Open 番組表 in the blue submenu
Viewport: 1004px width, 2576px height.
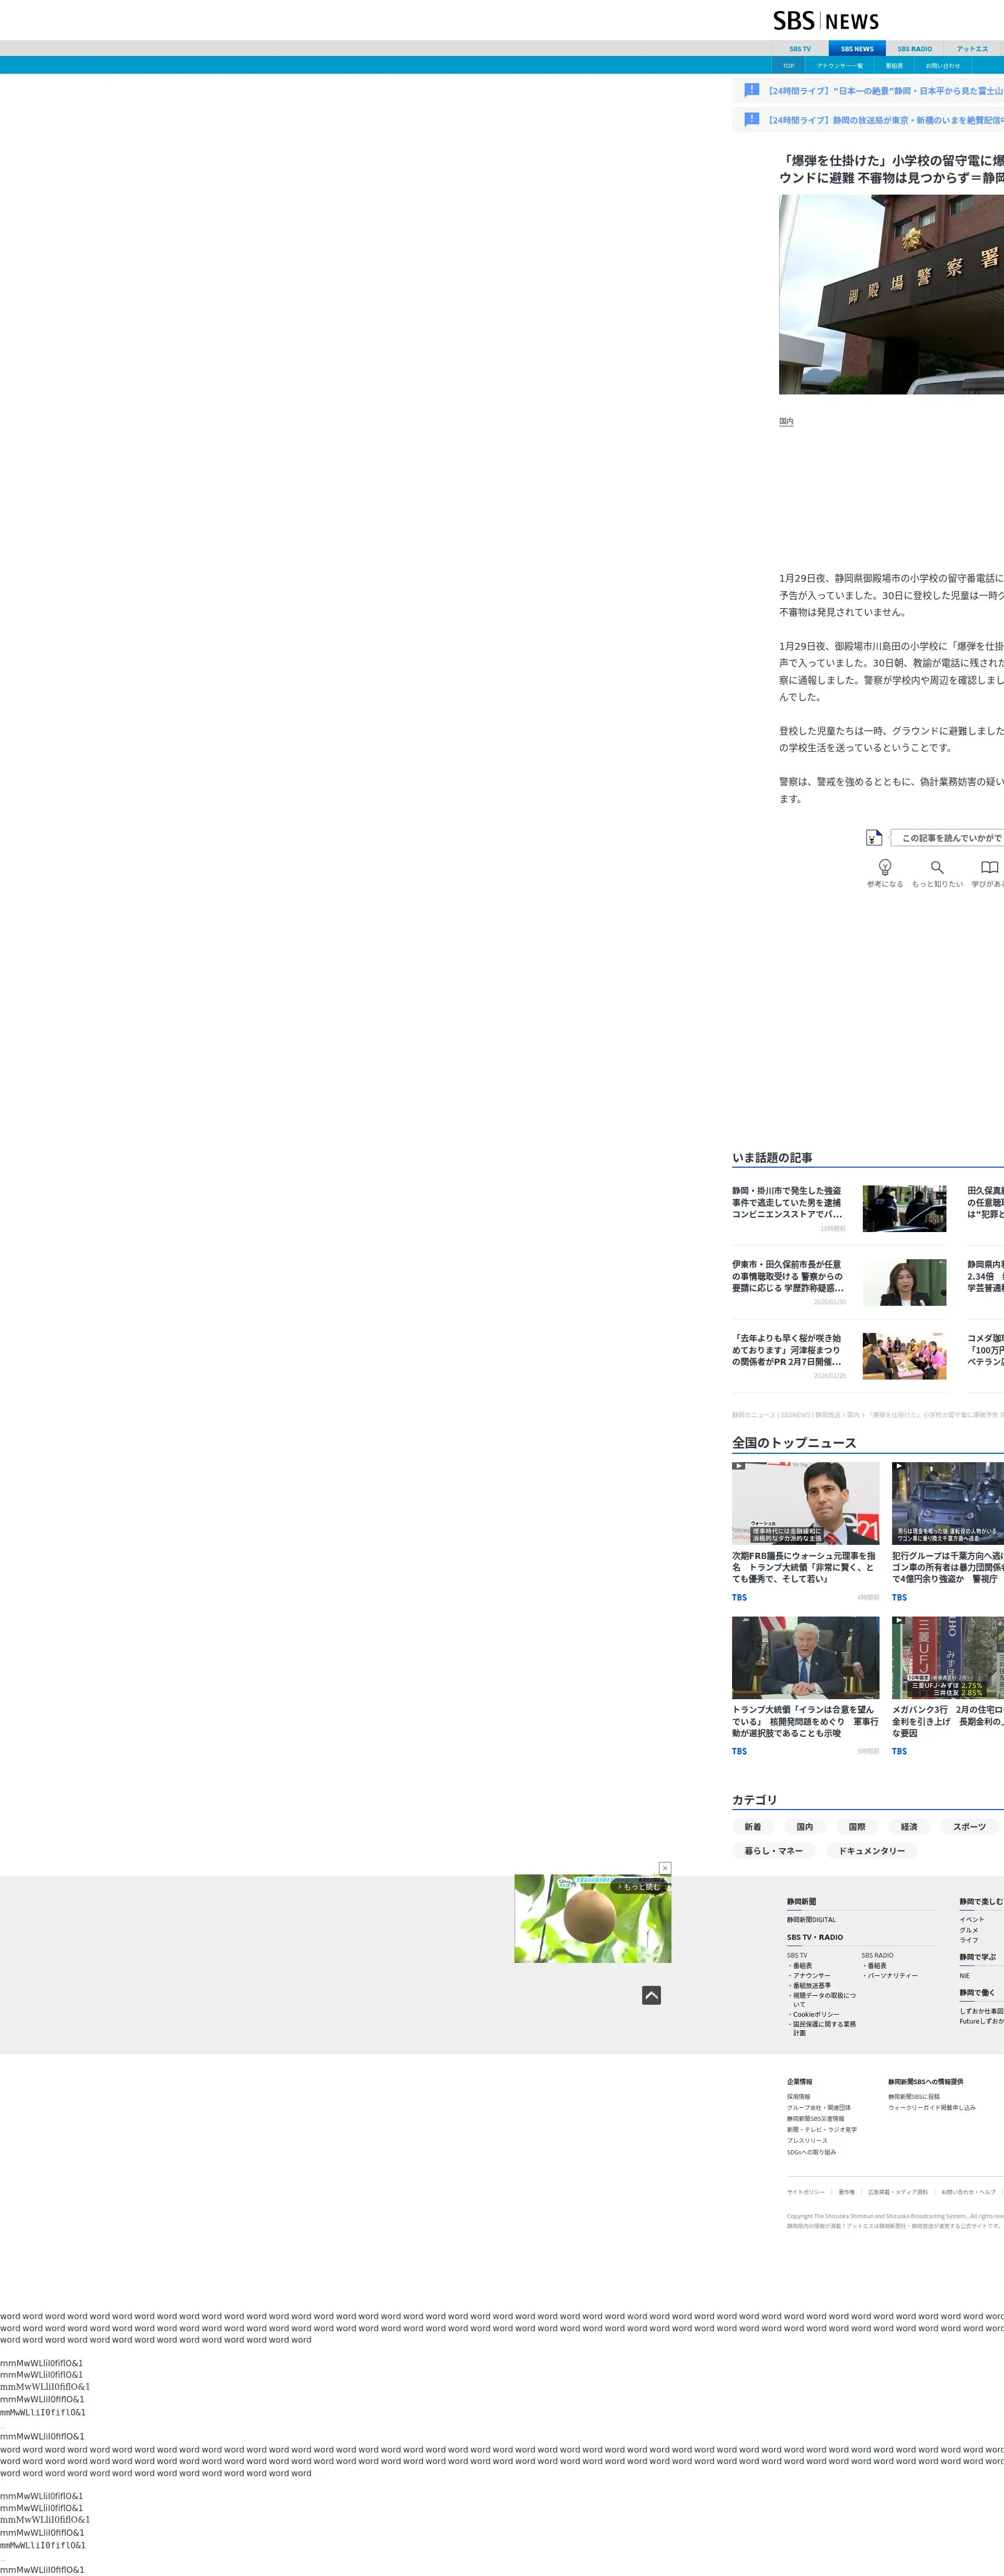click(894, 66)
